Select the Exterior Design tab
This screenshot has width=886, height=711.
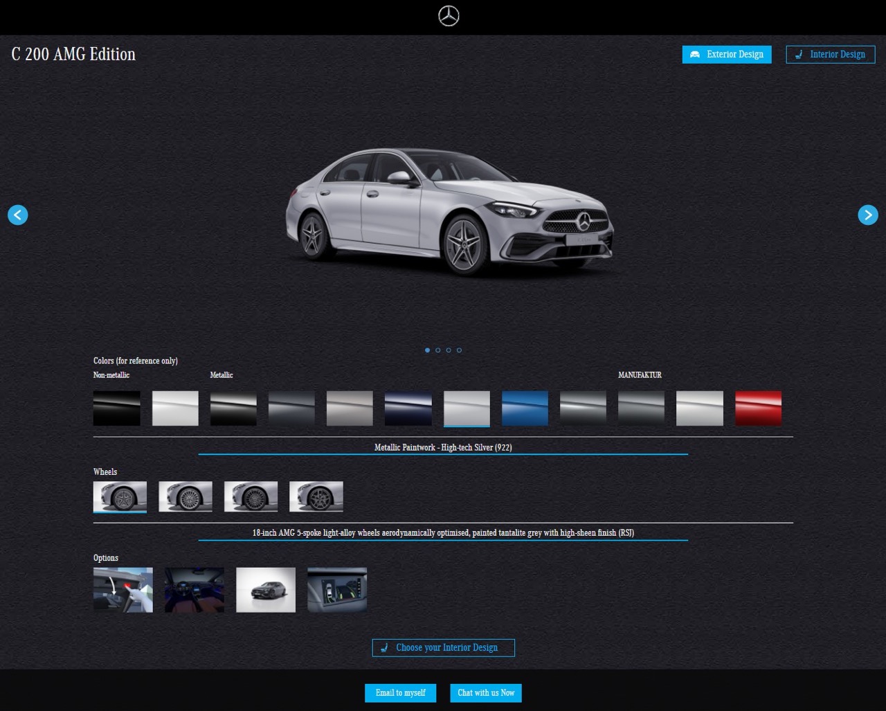click(x=726, y=55)
